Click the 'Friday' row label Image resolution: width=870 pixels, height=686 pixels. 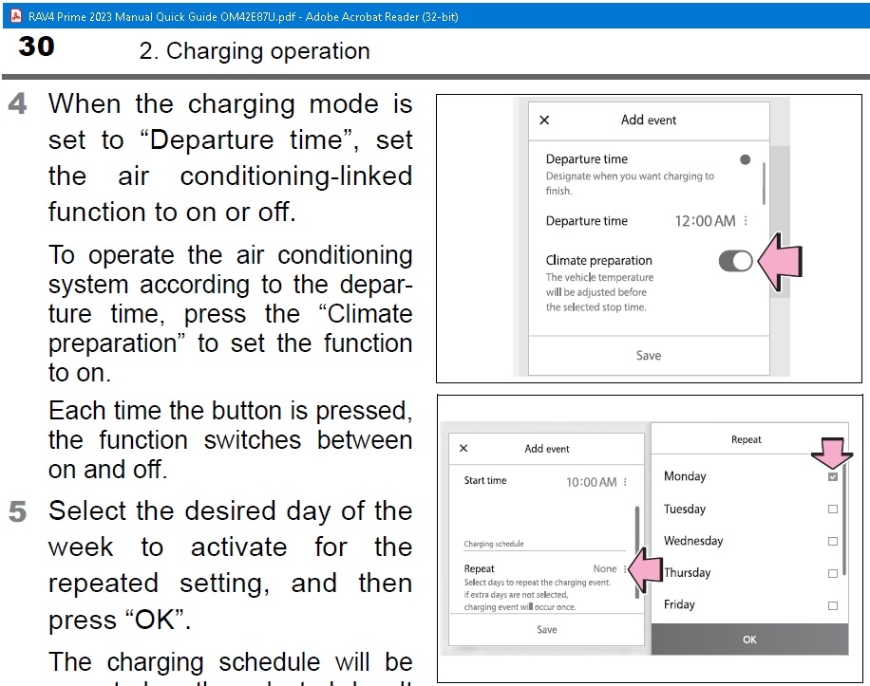(x=679, y=604)
